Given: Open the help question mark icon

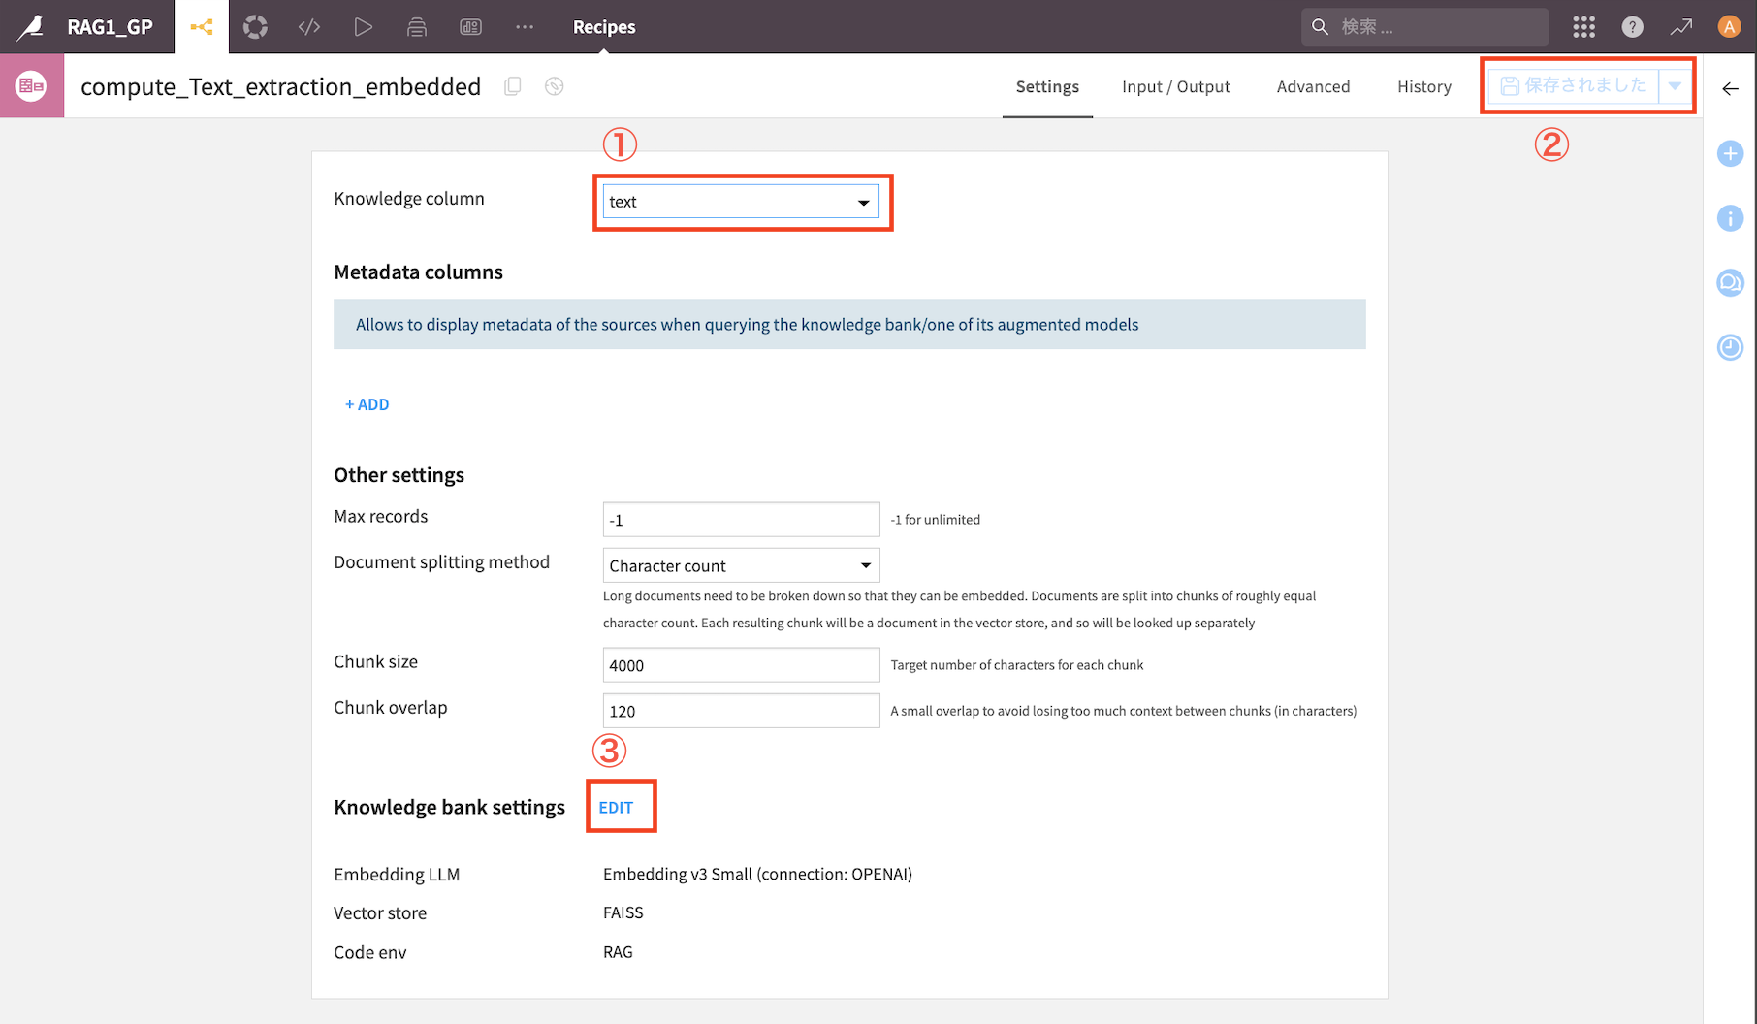Looking at the screenshot, I should click(x=1633, y=27).
